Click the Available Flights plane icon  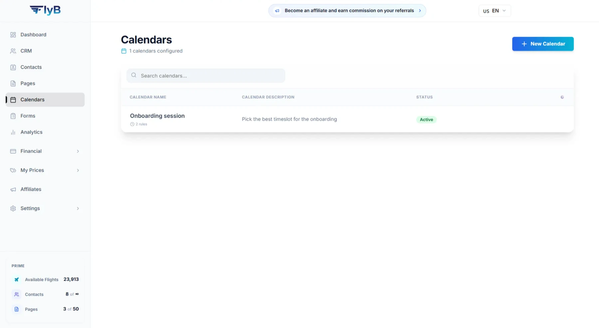tap(16, 279)
